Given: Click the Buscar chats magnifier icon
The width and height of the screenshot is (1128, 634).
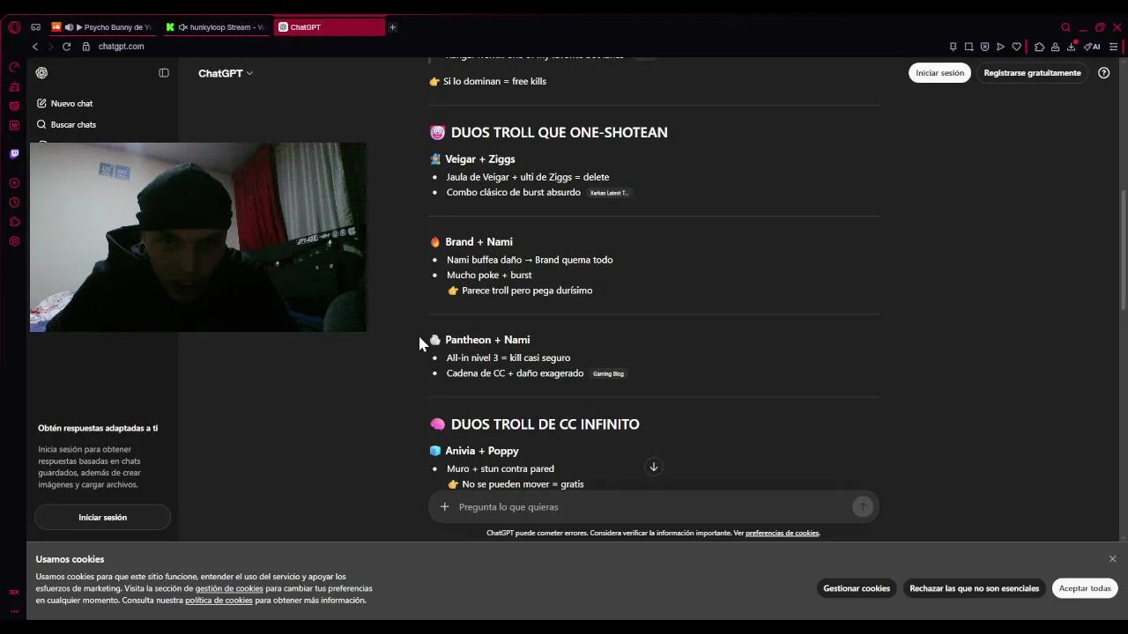Looking at the screenshot, I should pos(41,125).
